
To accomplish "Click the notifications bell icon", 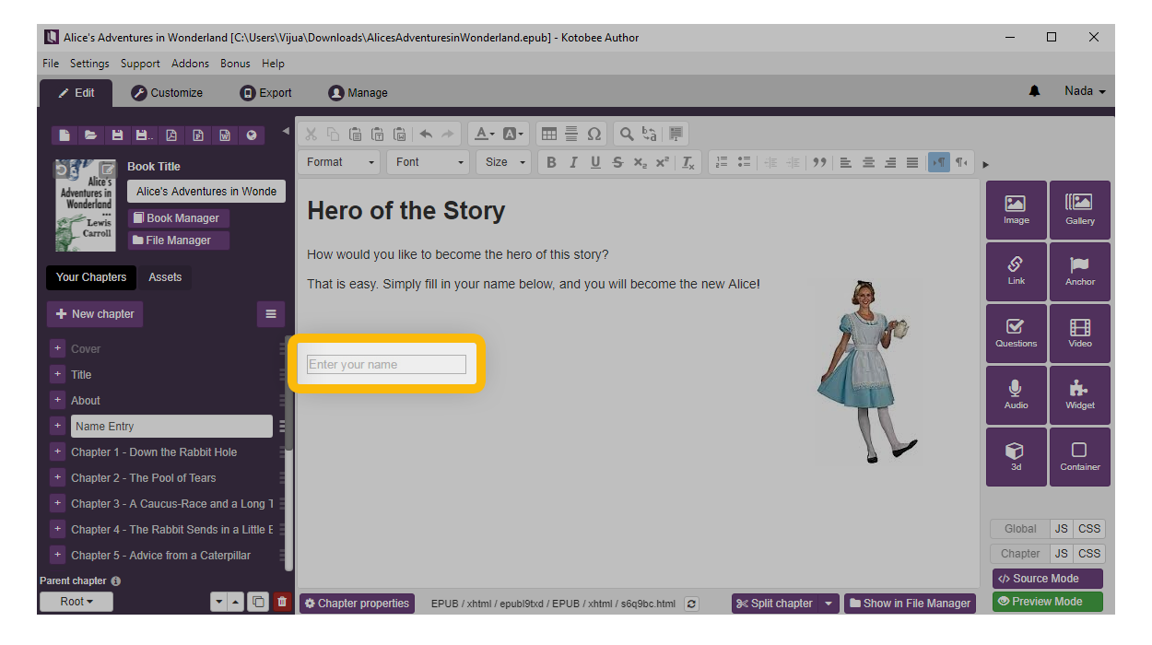I will (1034, 91).
